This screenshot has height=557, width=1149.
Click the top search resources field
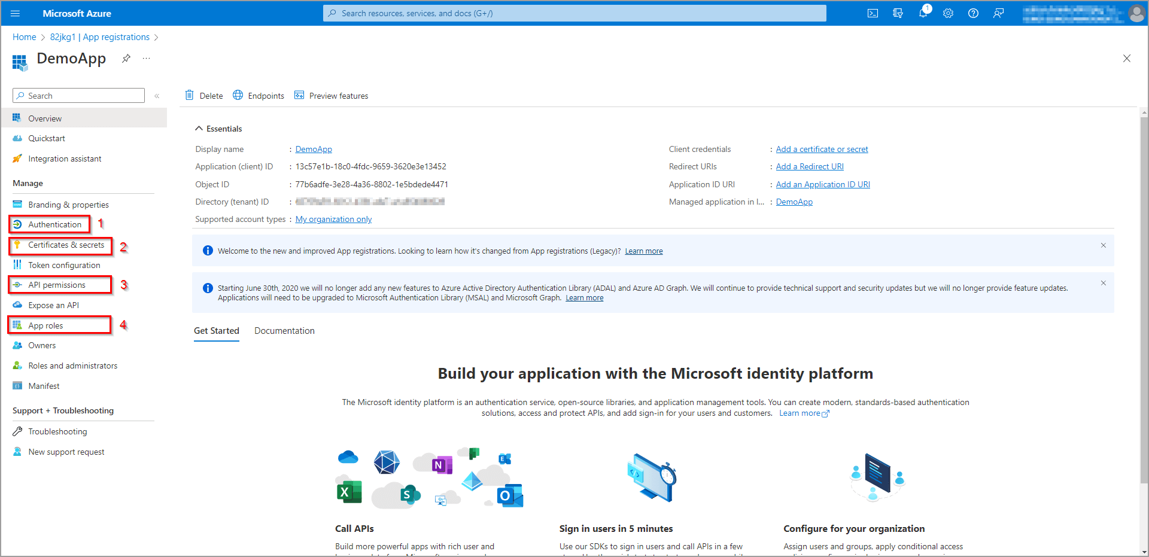point(574,13)
